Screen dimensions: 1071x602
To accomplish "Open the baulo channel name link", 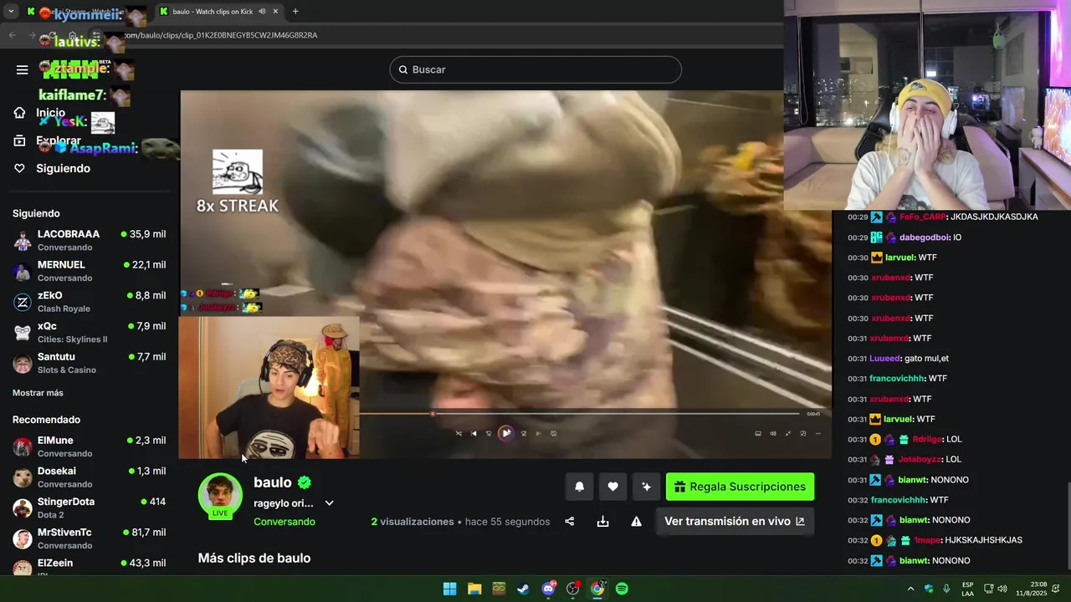I will [x=273, y=482].
